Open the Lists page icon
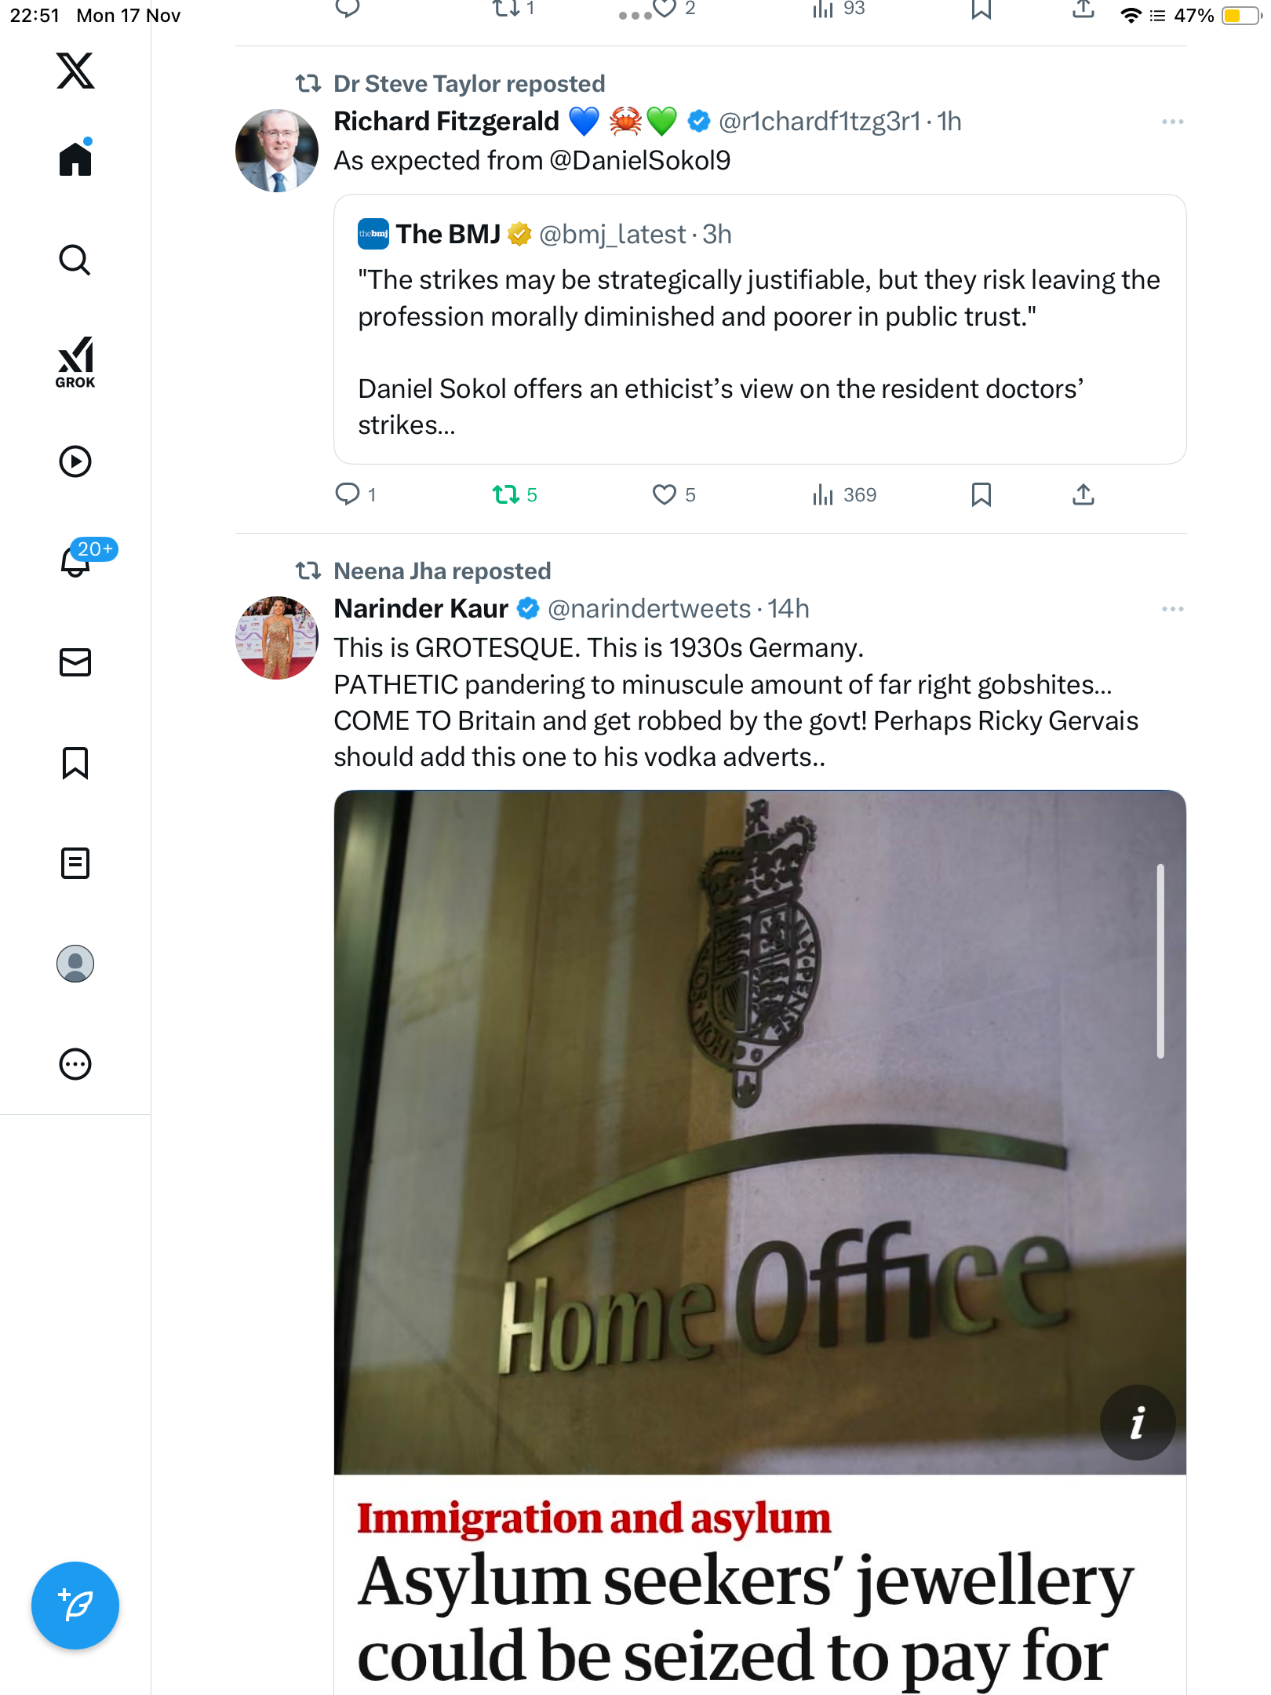Screen dimensions: 1271x1695 (75, 863)
